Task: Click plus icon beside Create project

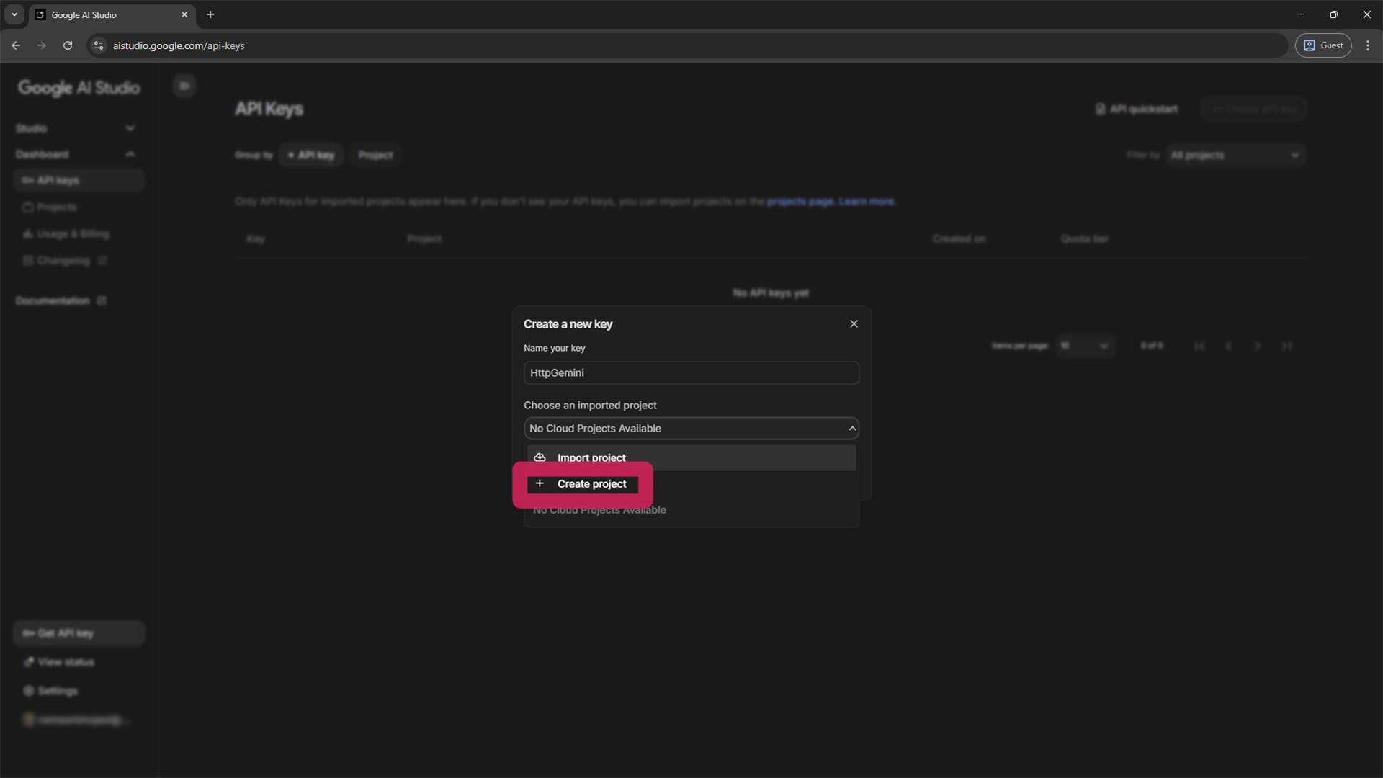Action: [540, 483]
